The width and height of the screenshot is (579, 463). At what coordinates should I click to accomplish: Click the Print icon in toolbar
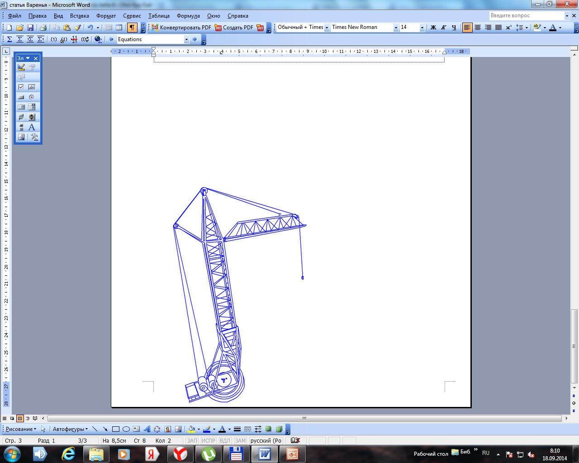(x=43, y=28)
